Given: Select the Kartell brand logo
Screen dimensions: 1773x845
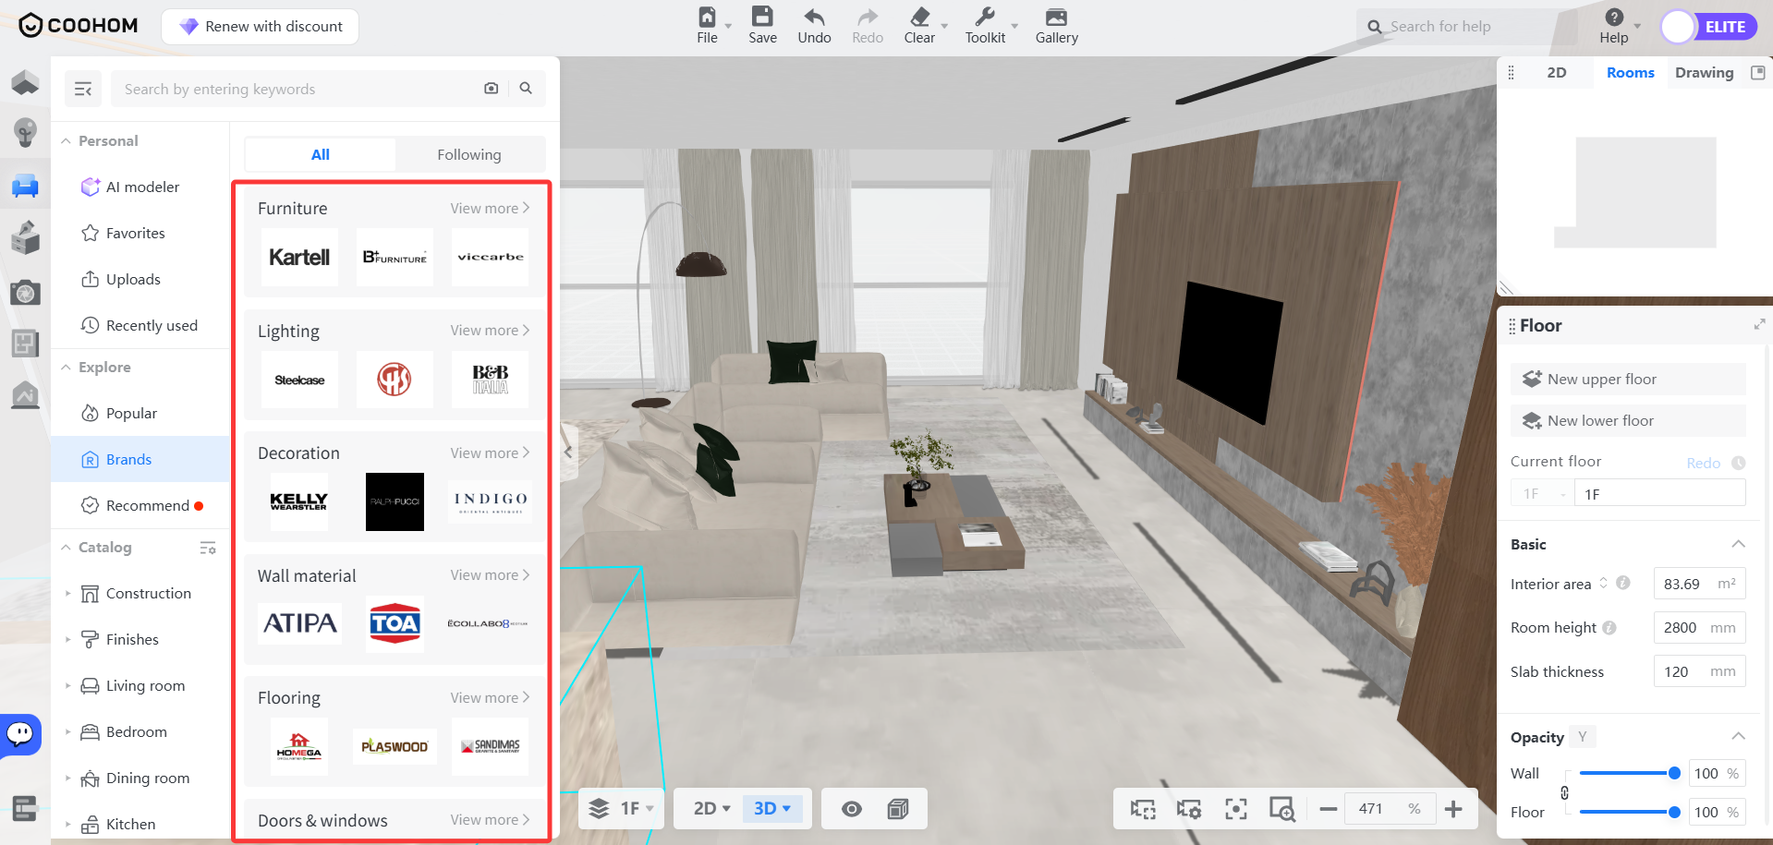Looking at the screenshot, I should [x=299, y=258].
